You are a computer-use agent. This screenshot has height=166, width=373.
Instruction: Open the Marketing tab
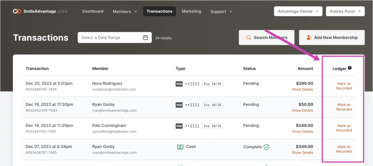[191, 11]
